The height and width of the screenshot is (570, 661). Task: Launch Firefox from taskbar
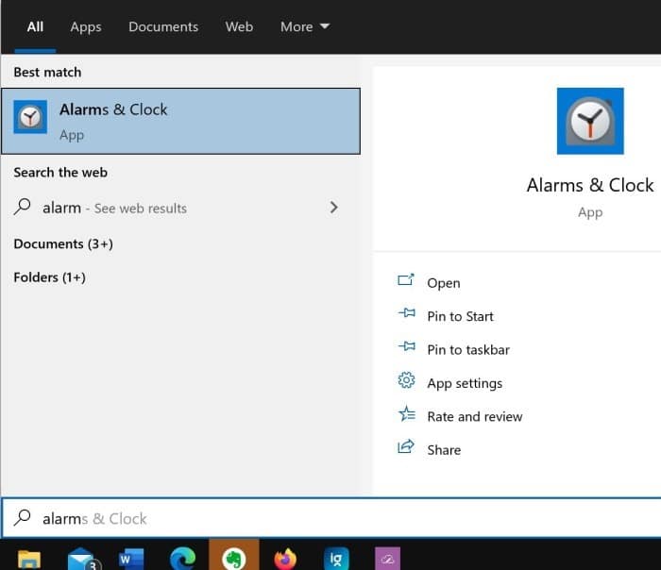point(285,559)
